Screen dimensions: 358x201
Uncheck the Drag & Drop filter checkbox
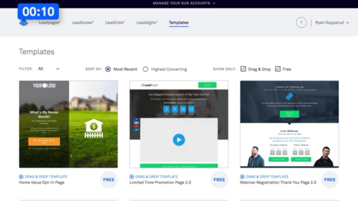pos(243,69)
